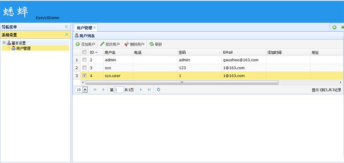Collapse the 系统设置 accordion section

pyautogui.click(x=66, y=35)
